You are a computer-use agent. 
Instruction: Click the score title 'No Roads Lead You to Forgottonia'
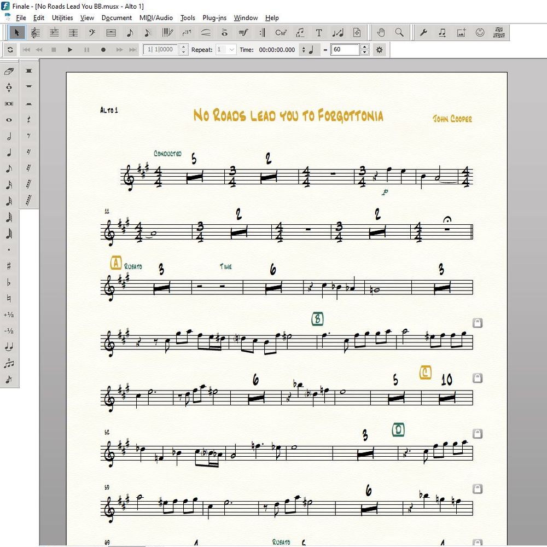point(288,115)
